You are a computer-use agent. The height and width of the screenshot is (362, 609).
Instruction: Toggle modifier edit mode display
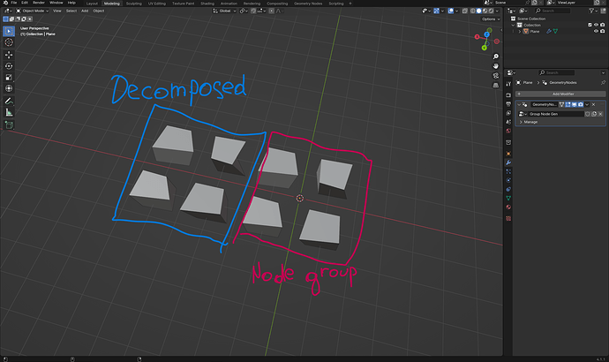click(x=568, y=104)
